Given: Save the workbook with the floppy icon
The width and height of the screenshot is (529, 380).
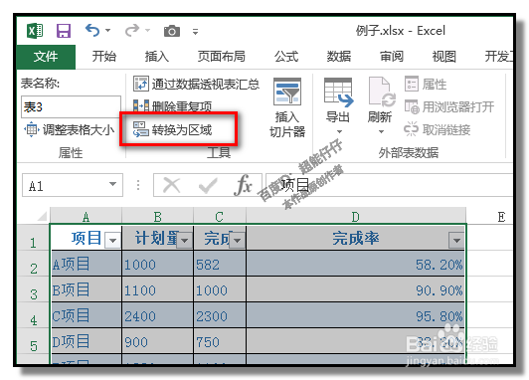Looking at the screenshot, I should tap(64, 31).
